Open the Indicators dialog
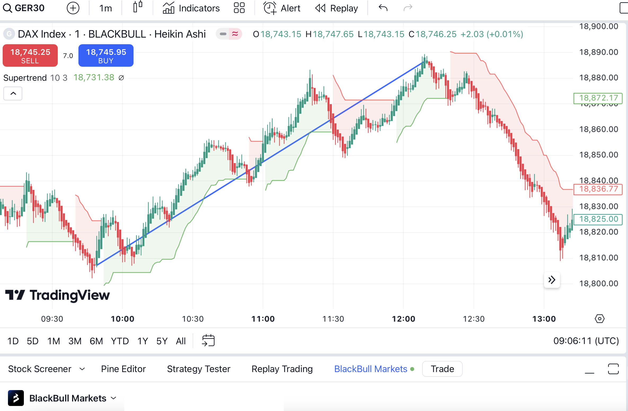This screenshot has height=411, width=628. pos(191,8)
